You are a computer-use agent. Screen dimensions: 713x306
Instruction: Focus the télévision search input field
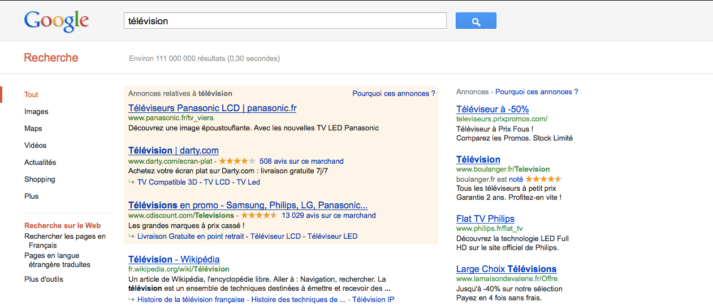click(x=286, y=21)
